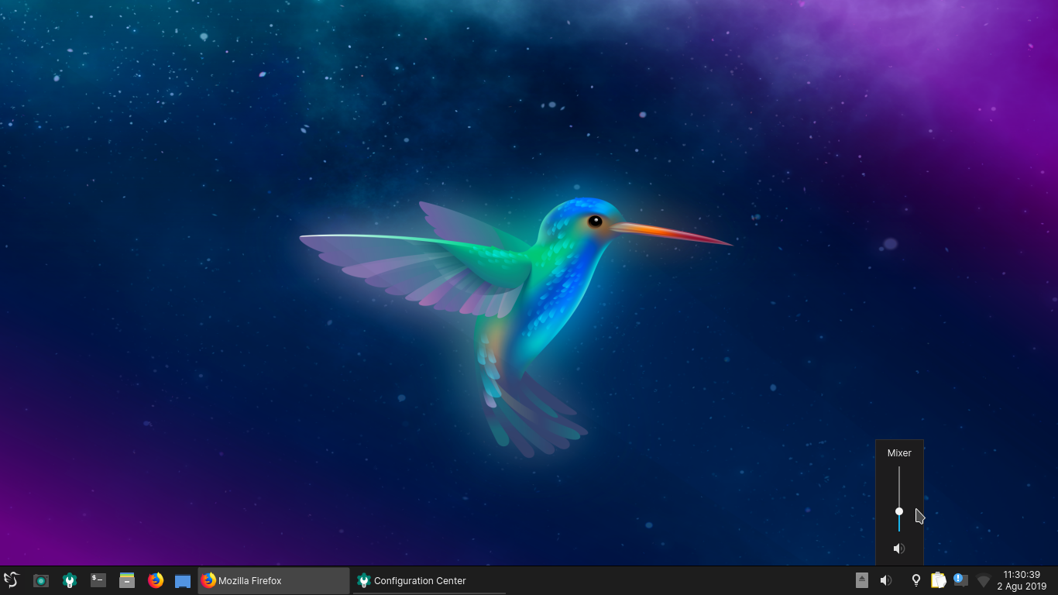The image size is (1058, 595).
Task: Click the date 2 Agu 2019
Action: click(1022, 586)
